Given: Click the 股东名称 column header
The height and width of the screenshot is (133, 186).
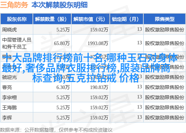Looking at the screenshot, I should [17, 19].
